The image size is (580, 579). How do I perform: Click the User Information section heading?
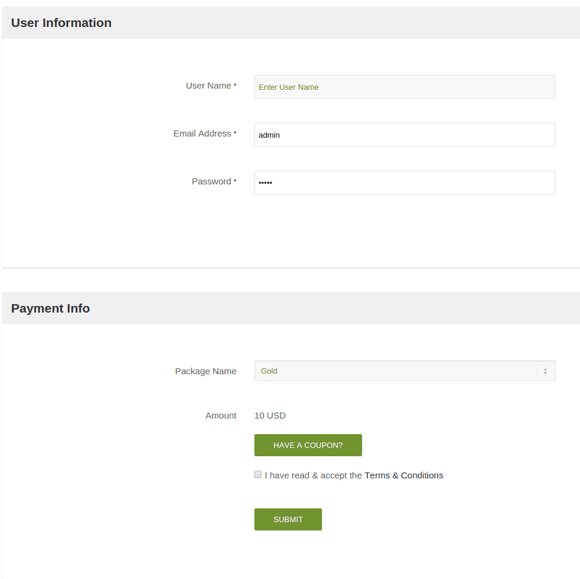coord(61,23)
